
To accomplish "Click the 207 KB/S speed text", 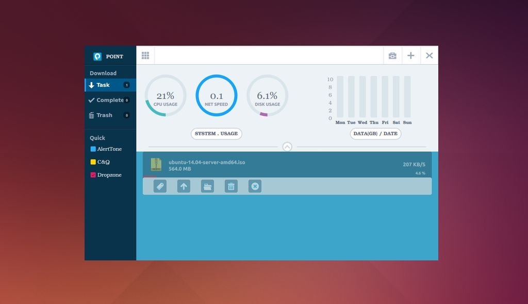I will [x=414, y=165].
